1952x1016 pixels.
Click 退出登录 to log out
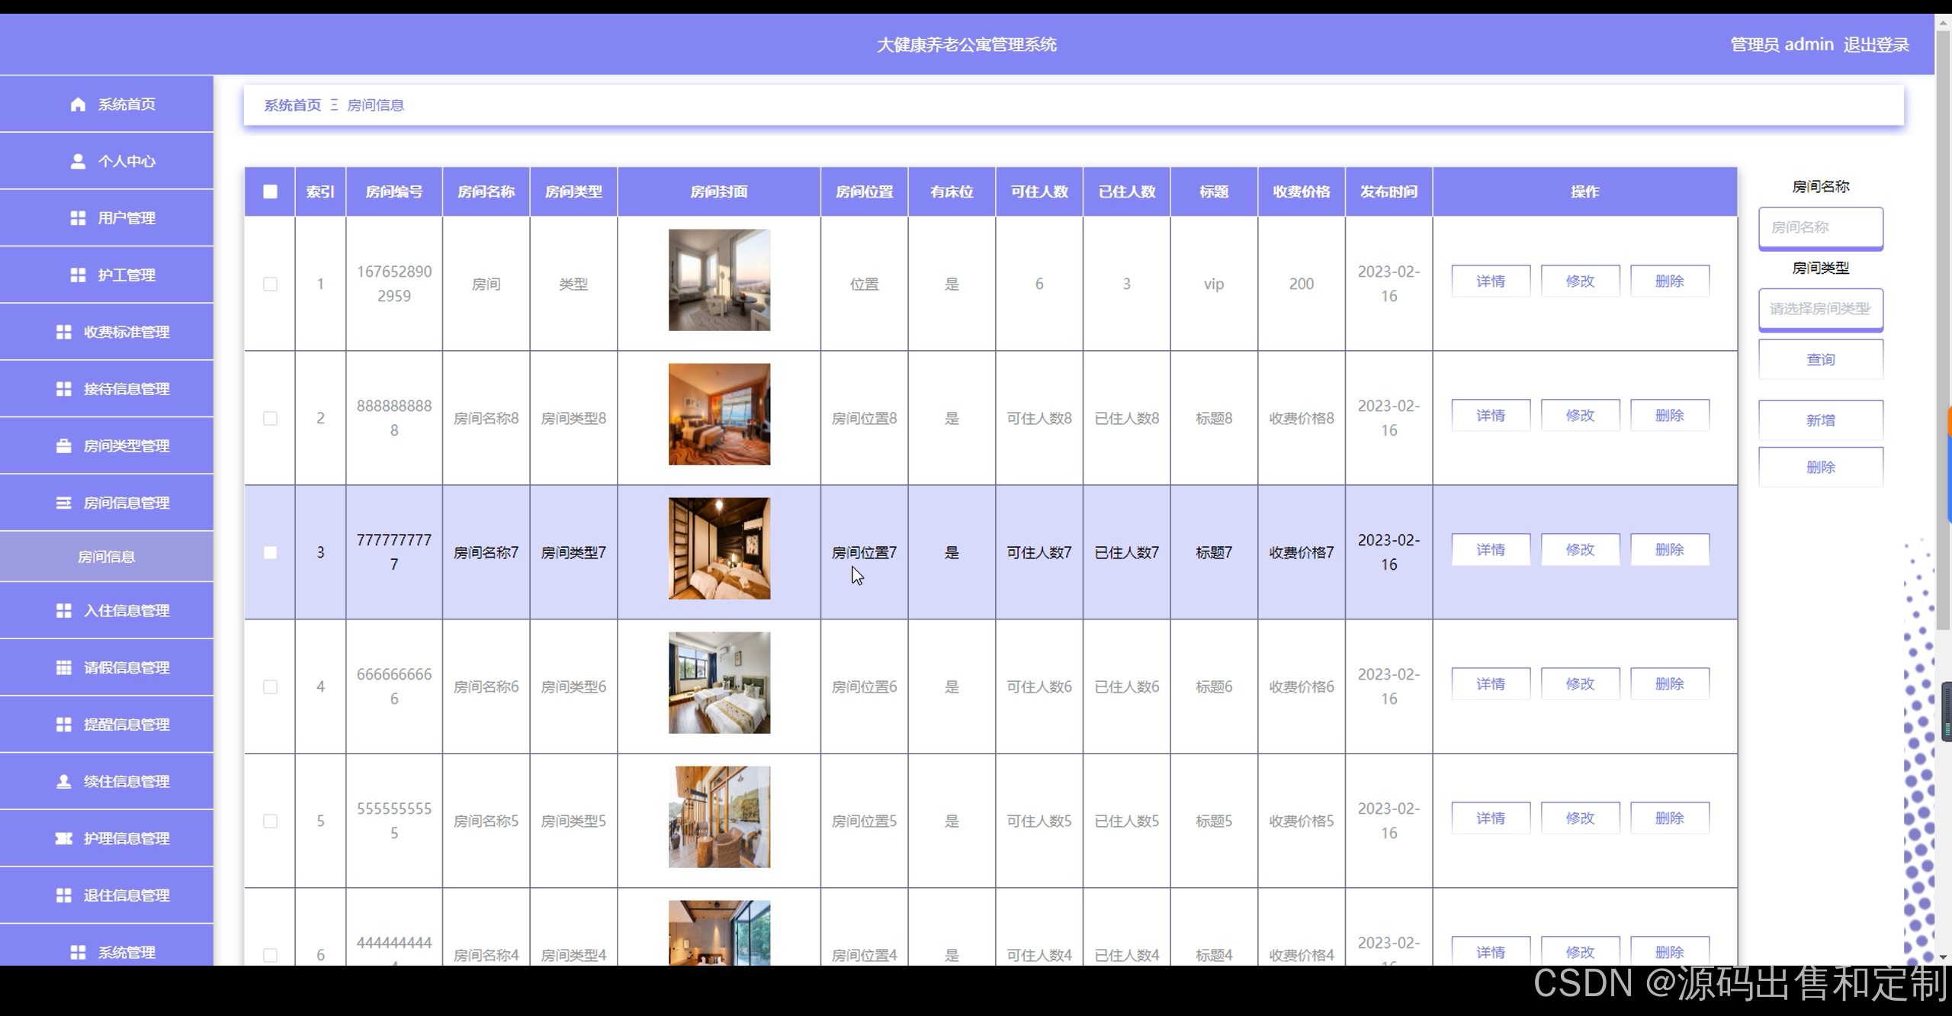(x=1876, y=45)
